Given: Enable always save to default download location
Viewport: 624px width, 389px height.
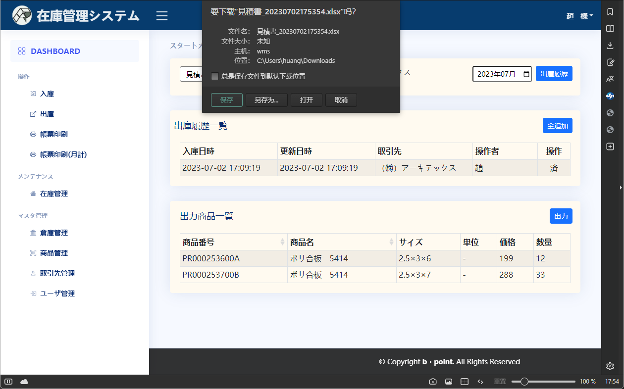Looking at the screenshot, I should pos(215,76).
